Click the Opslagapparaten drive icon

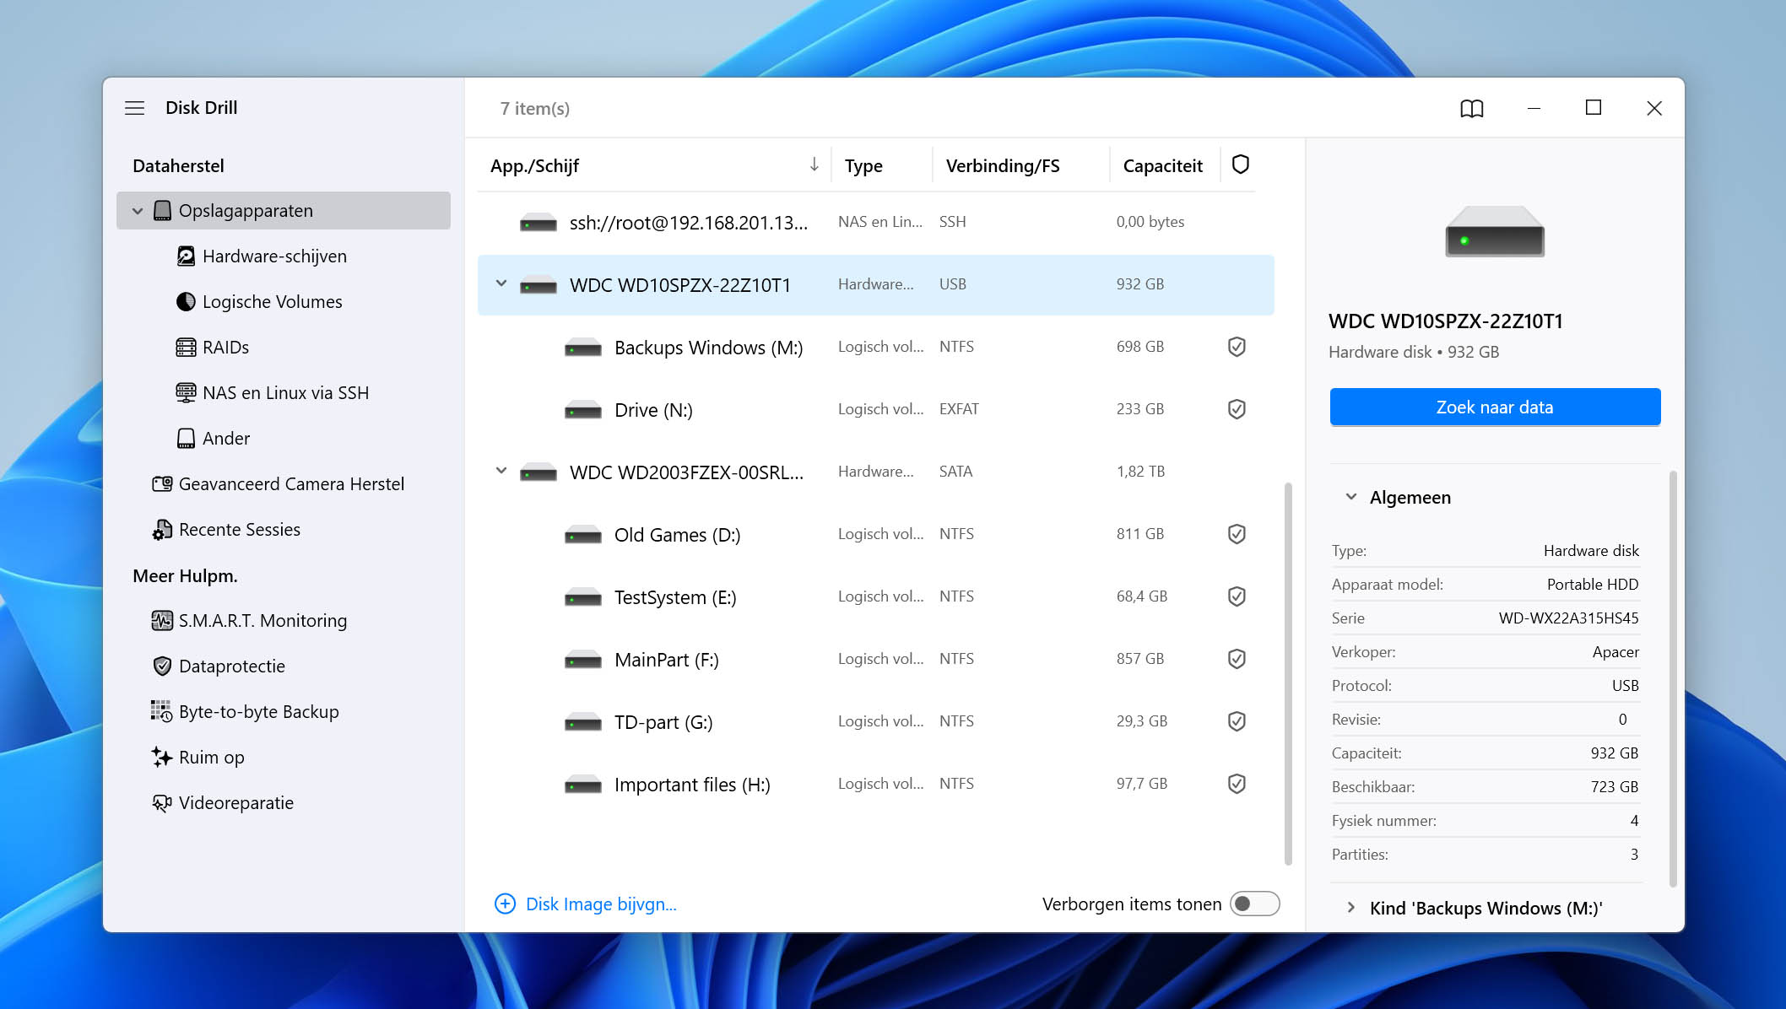163,211
